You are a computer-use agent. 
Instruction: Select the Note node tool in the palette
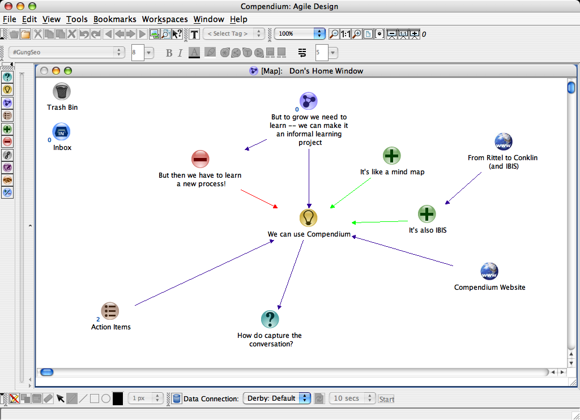(7, 168)
